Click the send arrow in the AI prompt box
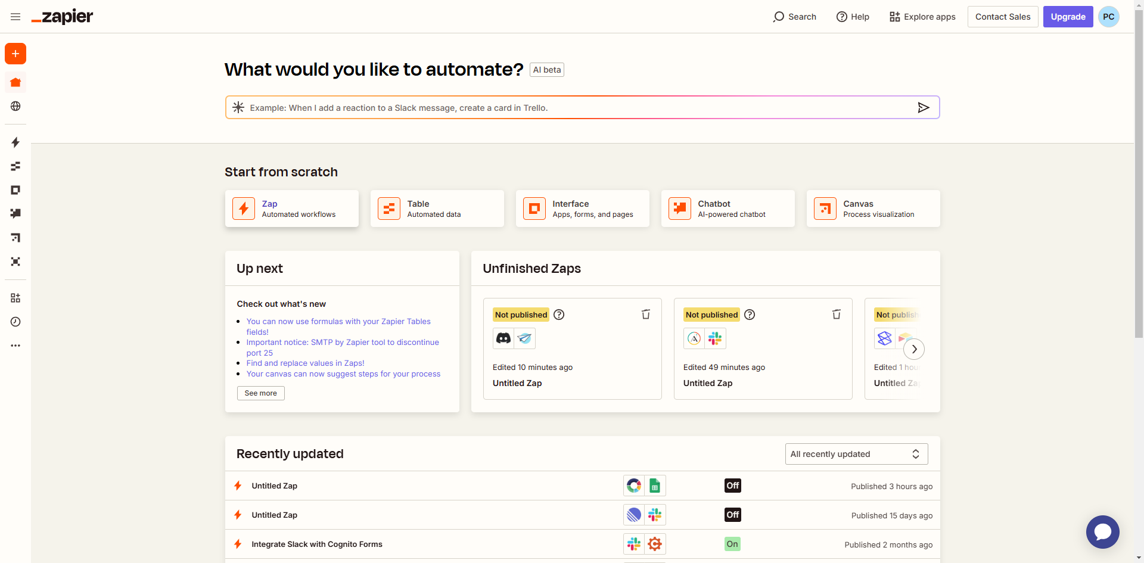1144x563 pixels. pos(923,108)
